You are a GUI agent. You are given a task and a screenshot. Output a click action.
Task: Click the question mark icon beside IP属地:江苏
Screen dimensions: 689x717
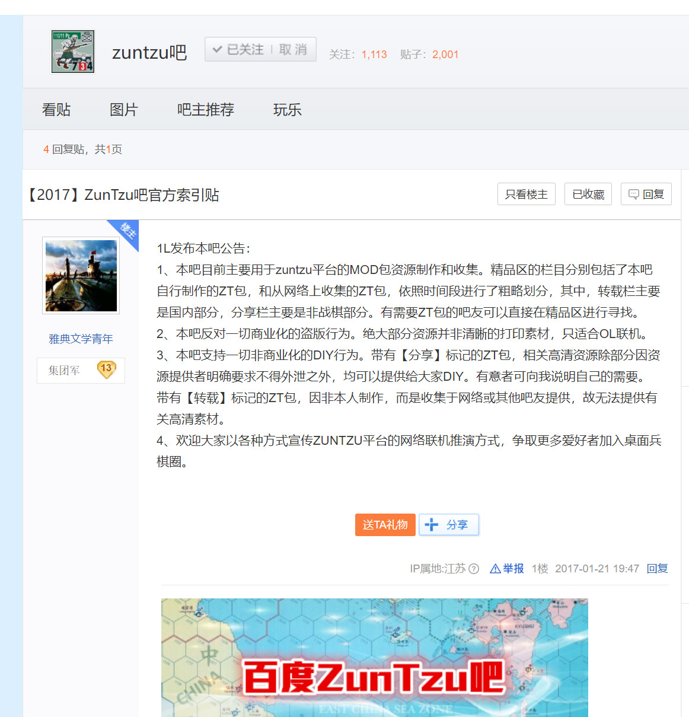pyautogui.click(x=473, y=568)
